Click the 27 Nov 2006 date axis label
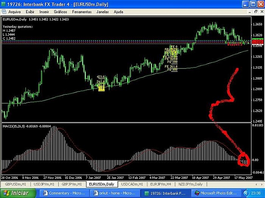265x198 pixels. pos(52,178)
